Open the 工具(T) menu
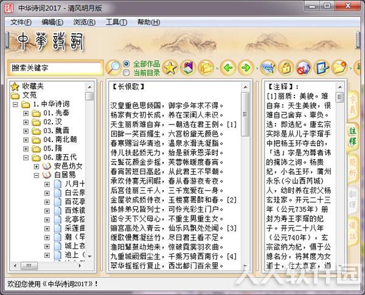Viewport: 365px width, 295px height. click(116, 22)
